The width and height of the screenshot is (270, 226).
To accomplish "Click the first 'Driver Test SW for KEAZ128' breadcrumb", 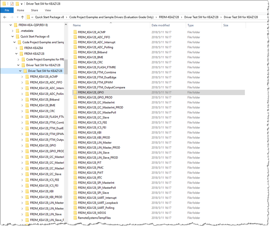I will 201,17.
